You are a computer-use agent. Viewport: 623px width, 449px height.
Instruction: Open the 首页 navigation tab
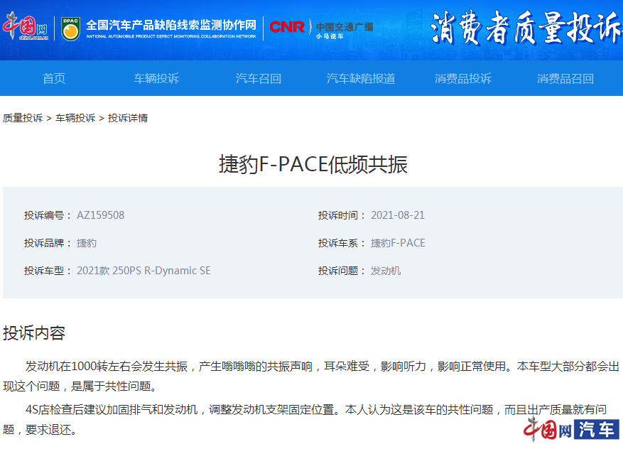[x=54, y=78]
